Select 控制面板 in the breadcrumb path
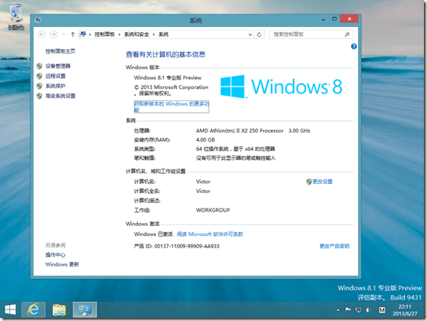The height and width of the screenshot is (321, 427). (x=104, y=34)
